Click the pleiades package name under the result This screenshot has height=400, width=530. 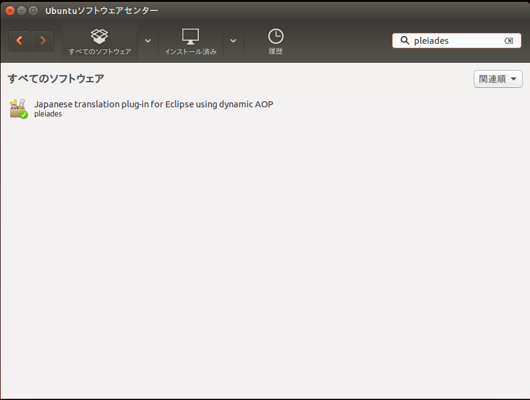coord(48,114)
